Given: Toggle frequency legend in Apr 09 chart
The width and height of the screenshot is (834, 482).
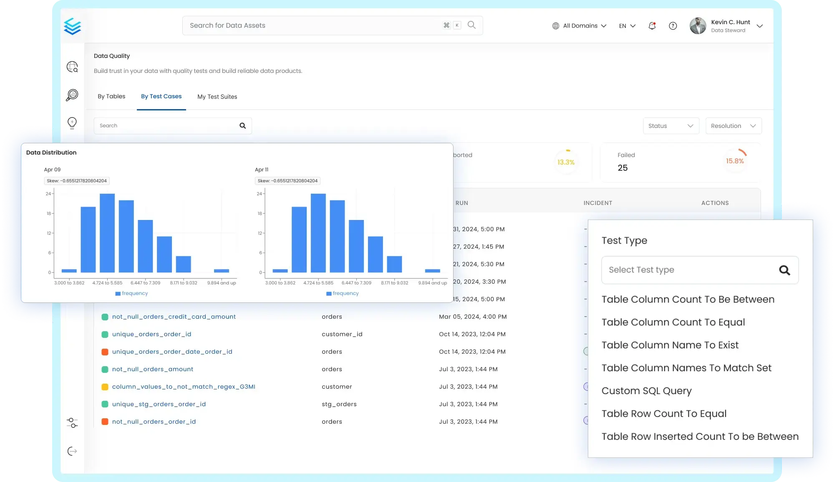Looking at the screenshot, I should coord(131,293).
